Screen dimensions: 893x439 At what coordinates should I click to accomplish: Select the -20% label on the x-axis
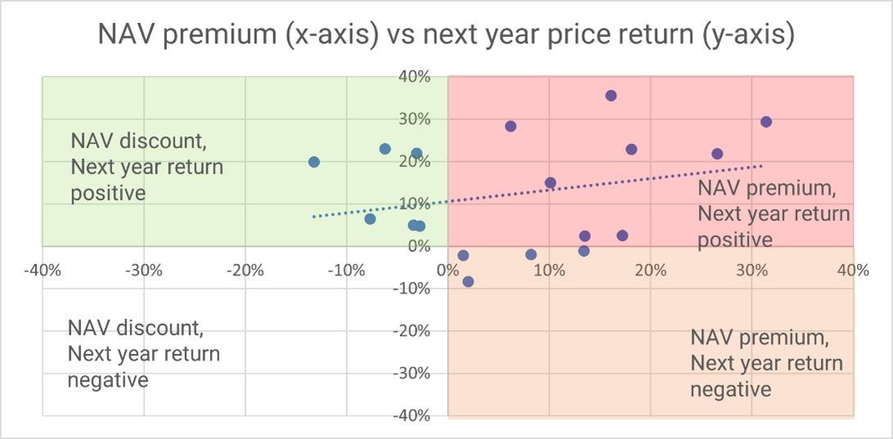coord(246,270)
